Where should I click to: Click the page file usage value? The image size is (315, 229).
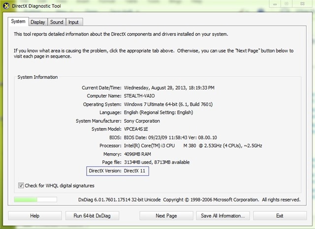point(157,162)
